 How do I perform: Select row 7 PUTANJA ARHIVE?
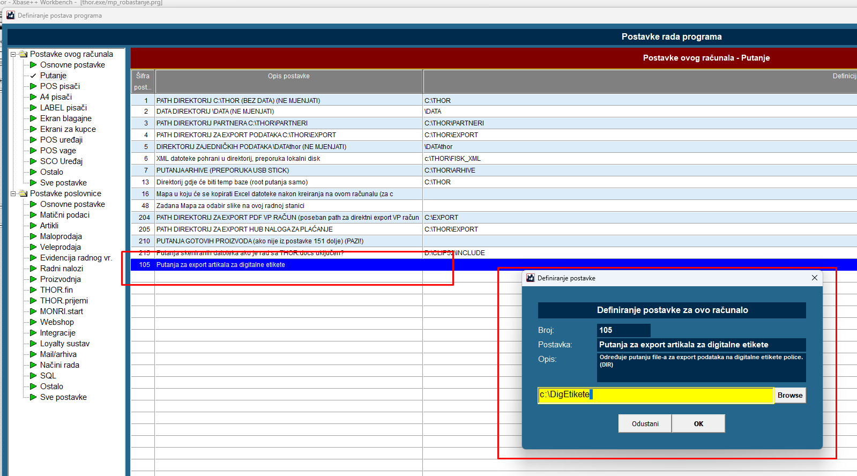(x=493, y=170)
